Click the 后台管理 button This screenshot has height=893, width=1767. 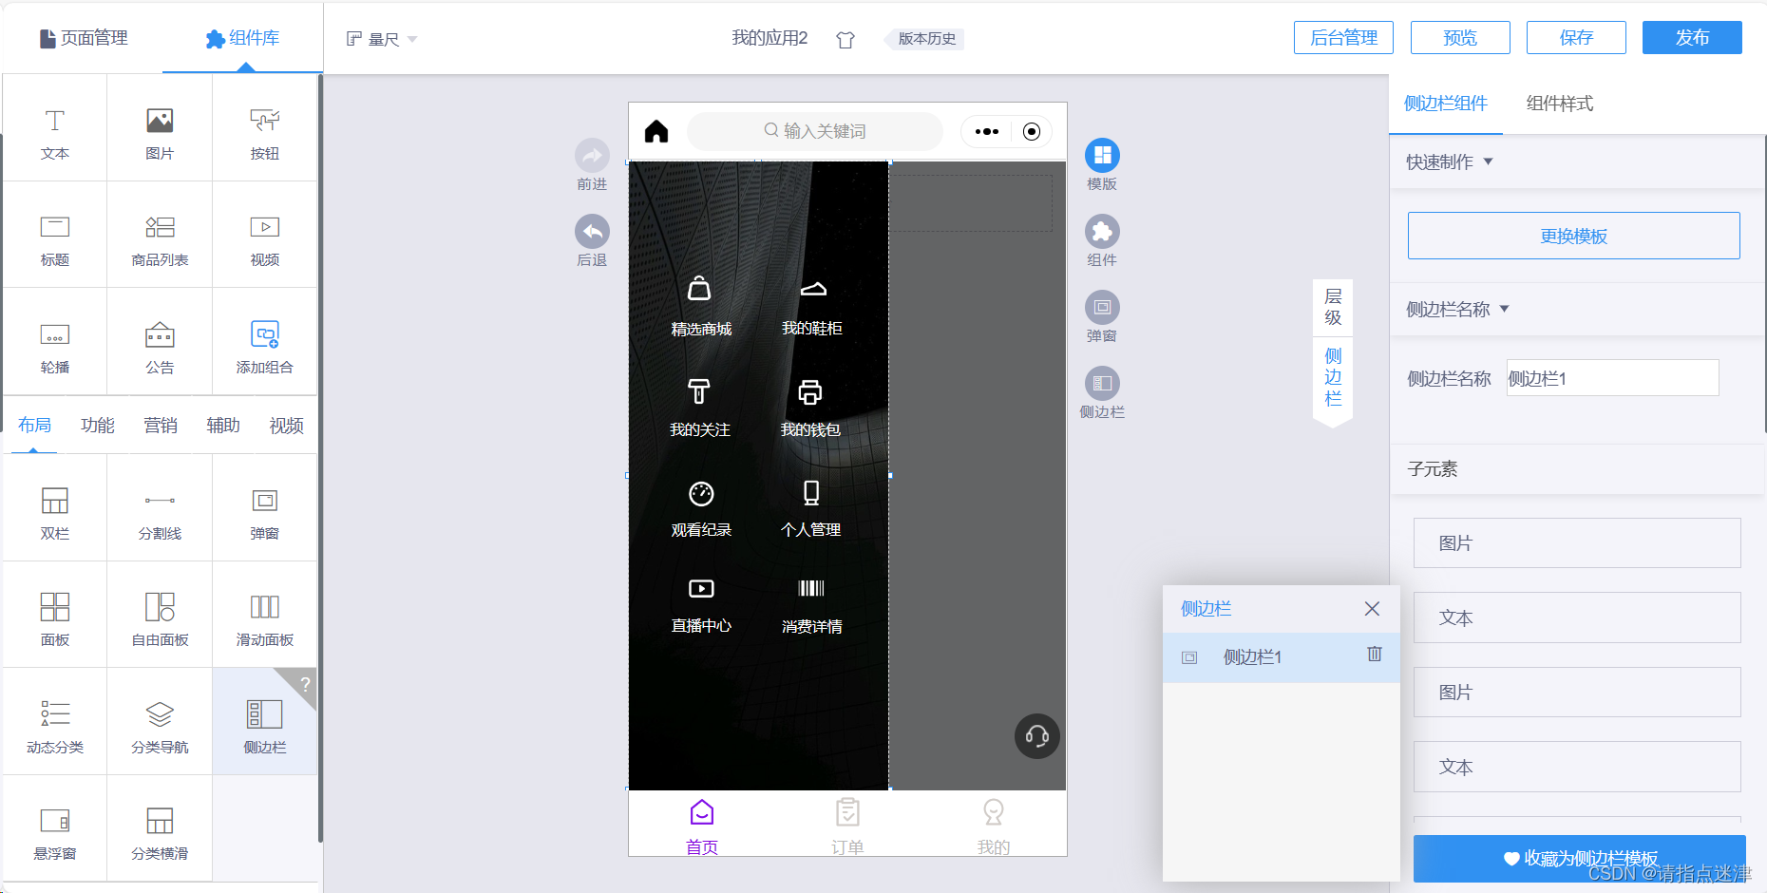[1343, 38]
